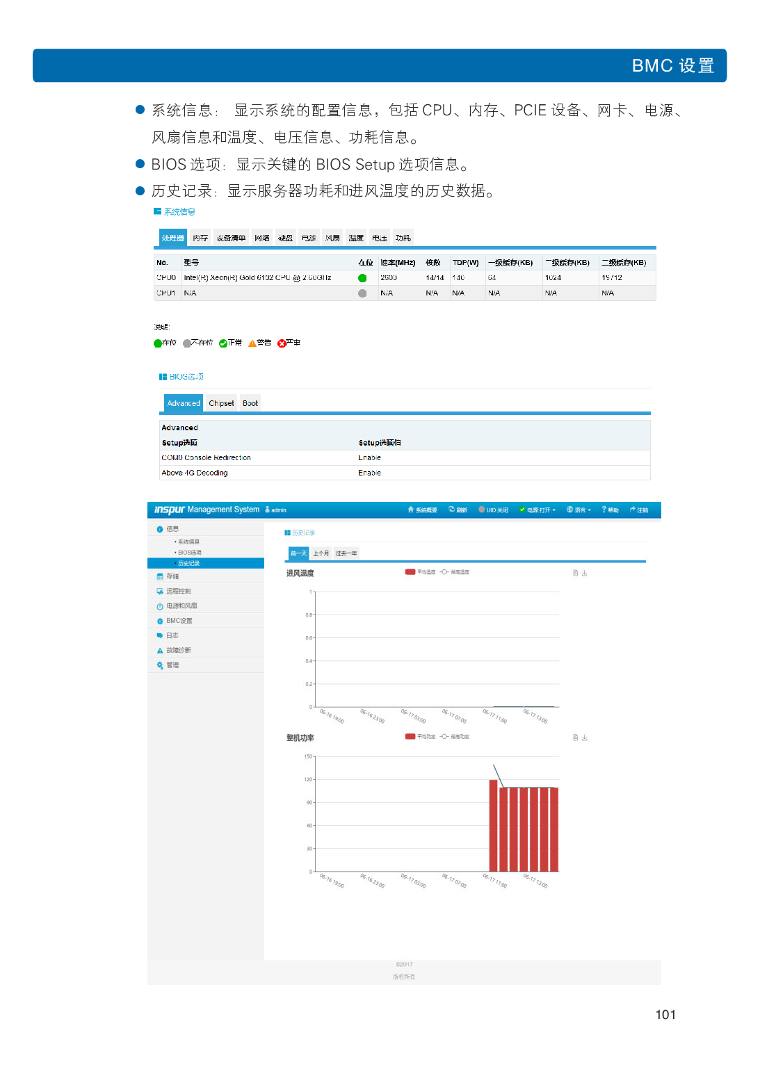Download the 整机功率 chart image
This screenshot has width=760, height=1067.
pyautogui.click(x=585, y=738)
